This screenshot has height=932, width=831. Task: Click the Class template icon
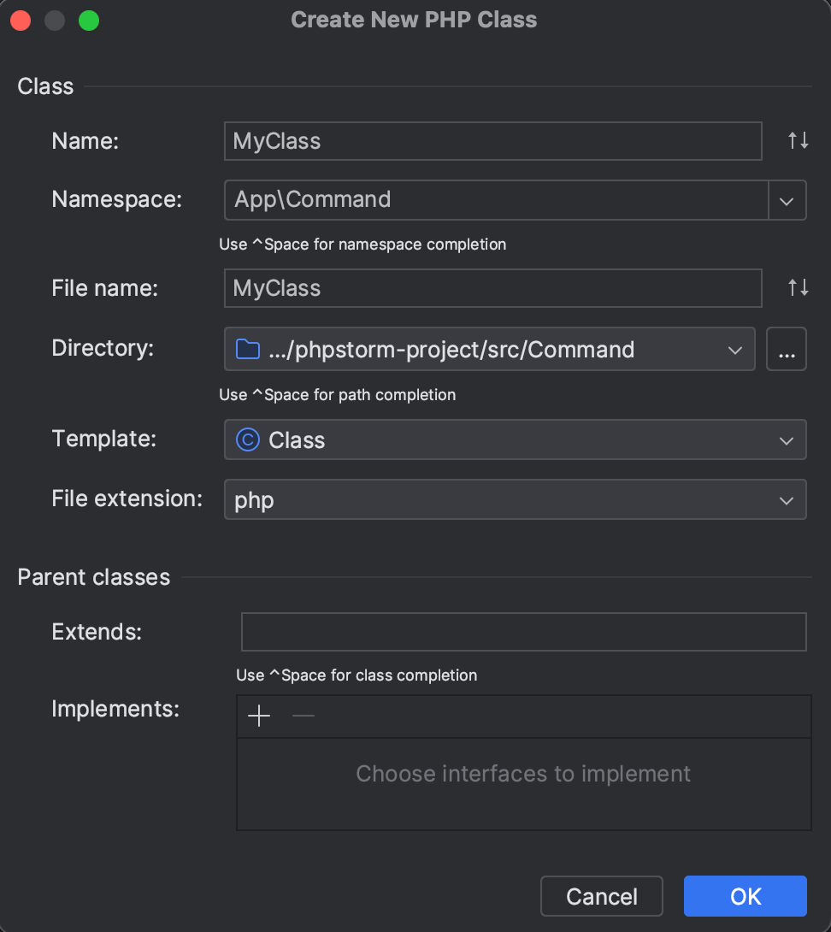click(x=249, y=439)
